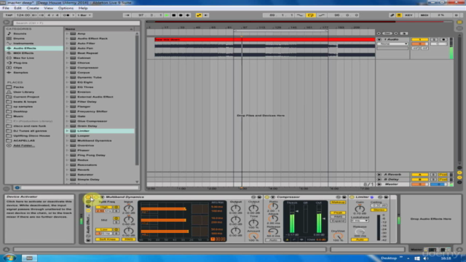Open the Windows Start menu
The height and width of the screenshot is (262, 466).
tap(9, 258)
